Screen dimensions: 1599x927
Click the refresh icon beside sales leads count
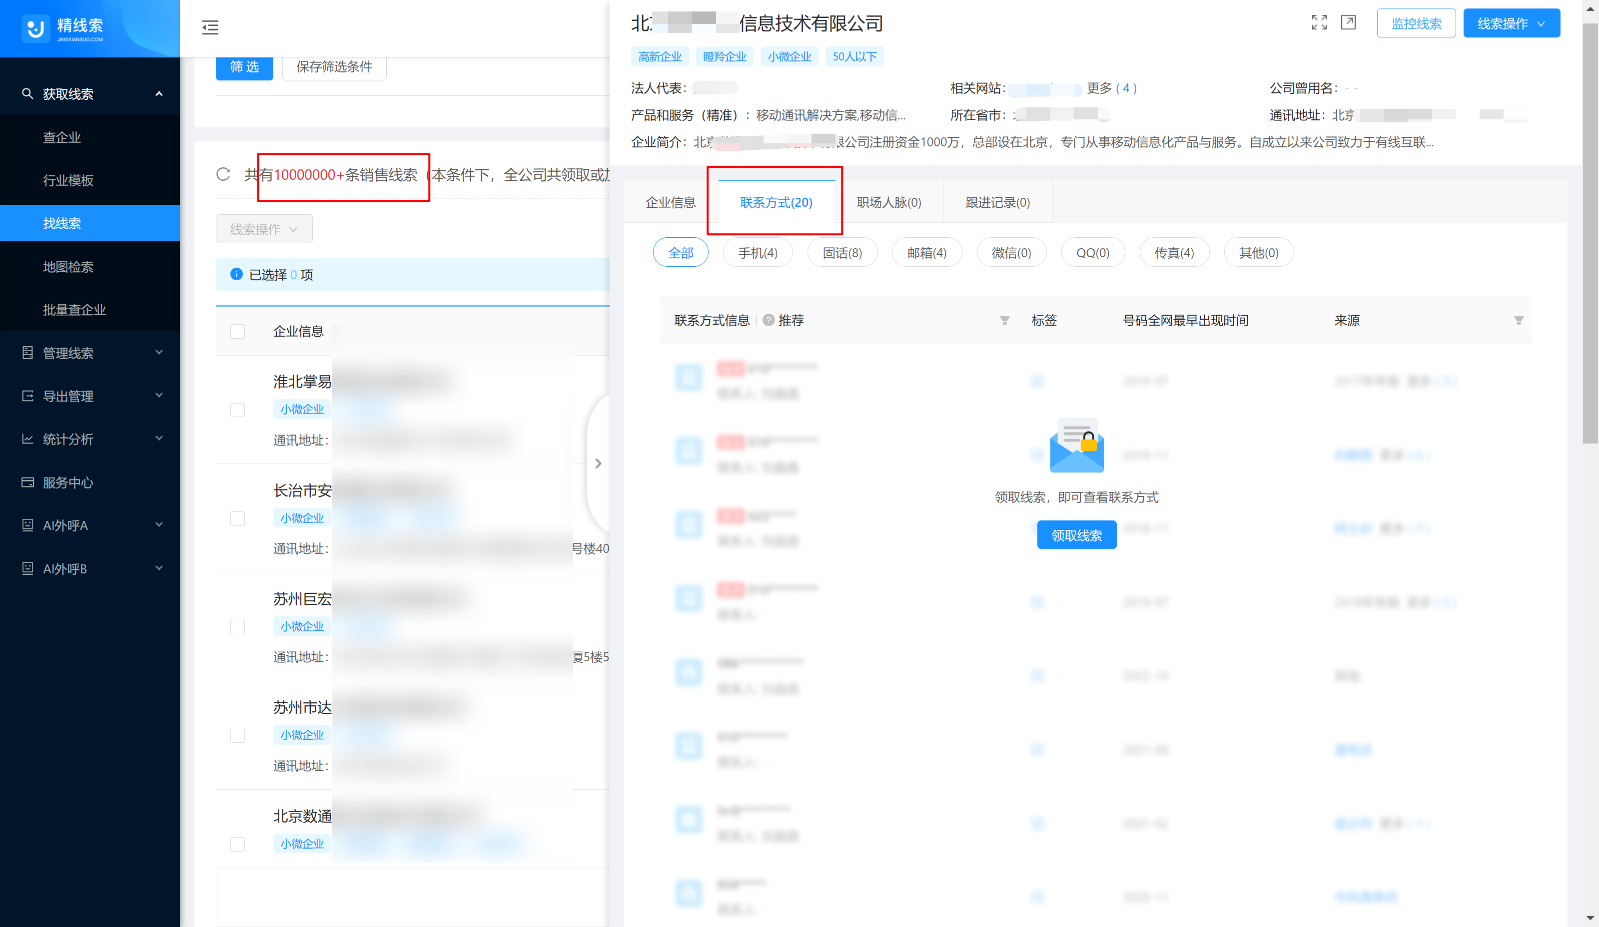tap(223, 174)
